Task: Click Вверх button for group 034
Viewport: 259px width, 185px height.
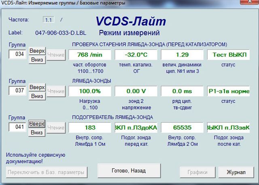Action: (37, 51)
